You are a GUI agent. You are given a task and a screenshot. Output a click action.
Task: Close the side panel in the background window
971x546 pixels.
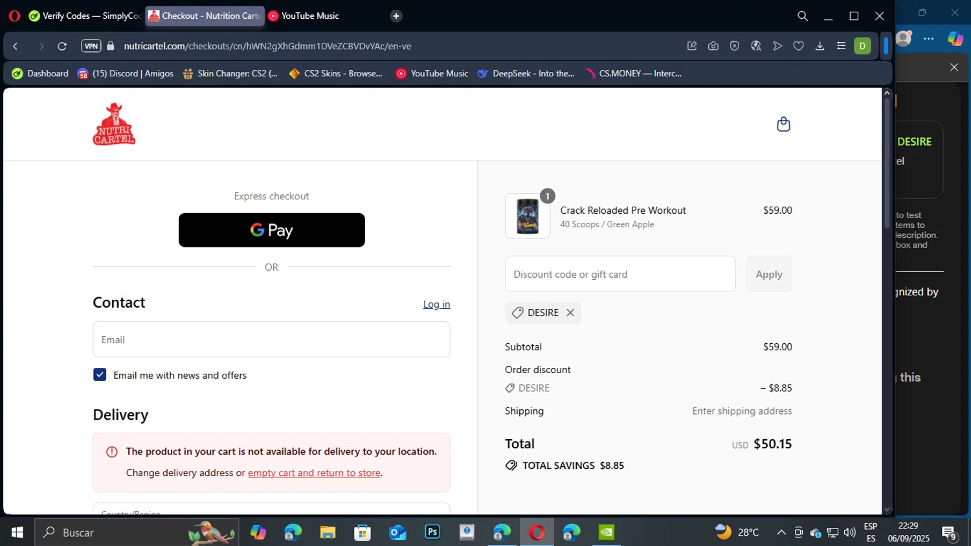tap(954, 67)
